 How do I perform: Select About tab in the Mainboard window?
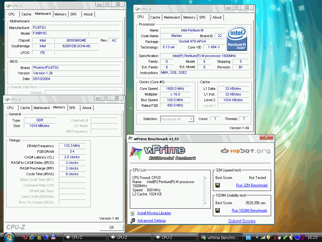pos(88,14)
